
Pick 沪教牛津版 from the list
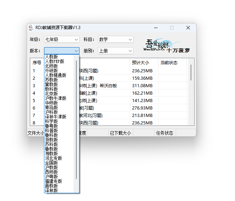pyautogui.click(x=55, y=98)
